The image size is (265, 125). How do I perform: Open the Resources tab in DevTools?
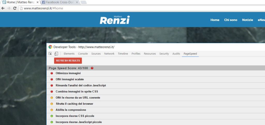pos(150,54)
